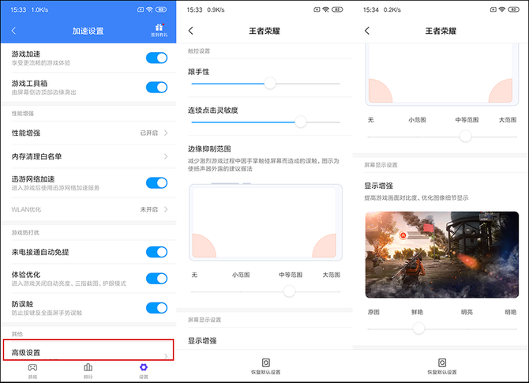
Task: Toggle 防误触 switch
Action: coord(156,308)
